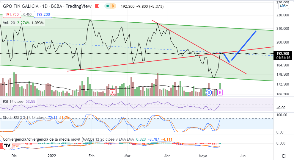The width and height of the screenshot is (294, 160).
Task: Click the RSI 14 close indicator label
Action: 13,102
